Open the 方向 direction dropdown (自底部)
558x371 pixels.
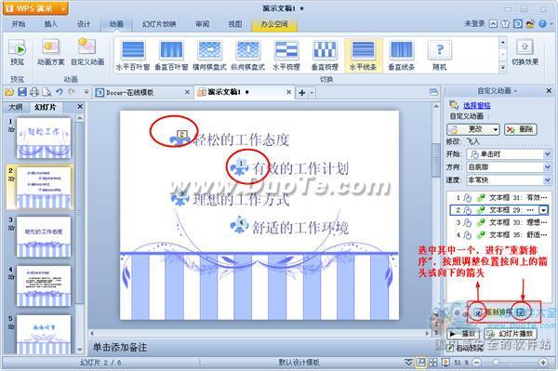coord(547,166)
